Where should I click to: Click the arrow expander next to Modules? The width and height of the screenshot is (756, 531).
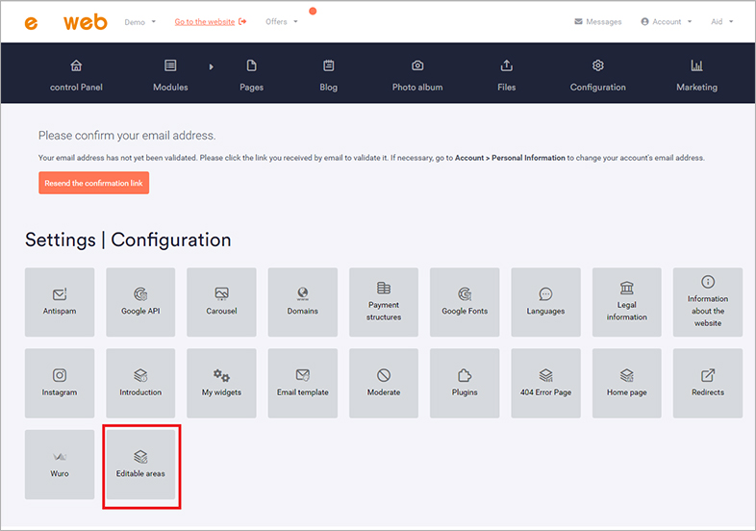[x=212, y=66]
